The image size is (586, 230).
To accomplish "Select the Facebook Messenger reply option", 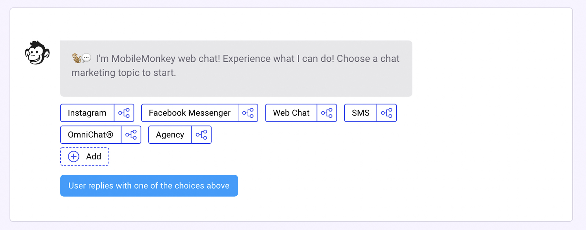I will coord(190,113).
